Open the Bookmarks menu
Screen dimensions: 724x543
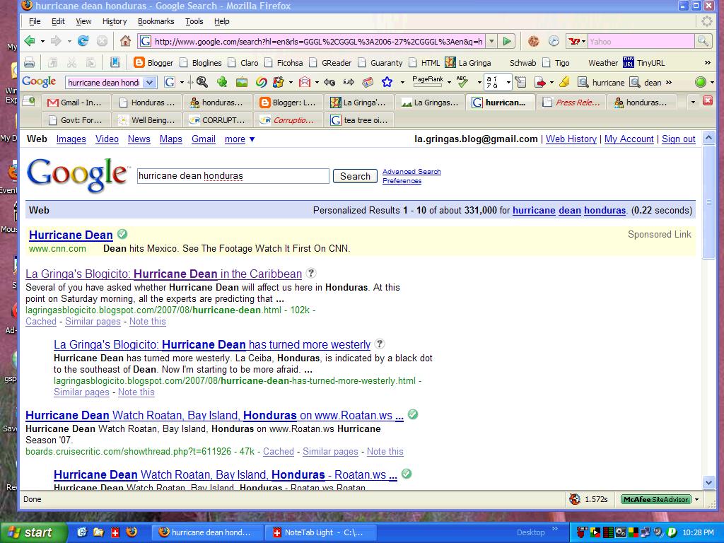tap(156, 21)
